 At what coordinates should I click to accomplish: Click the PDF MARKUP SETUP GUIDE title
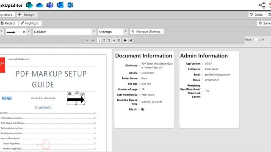(x=51, y=79)
